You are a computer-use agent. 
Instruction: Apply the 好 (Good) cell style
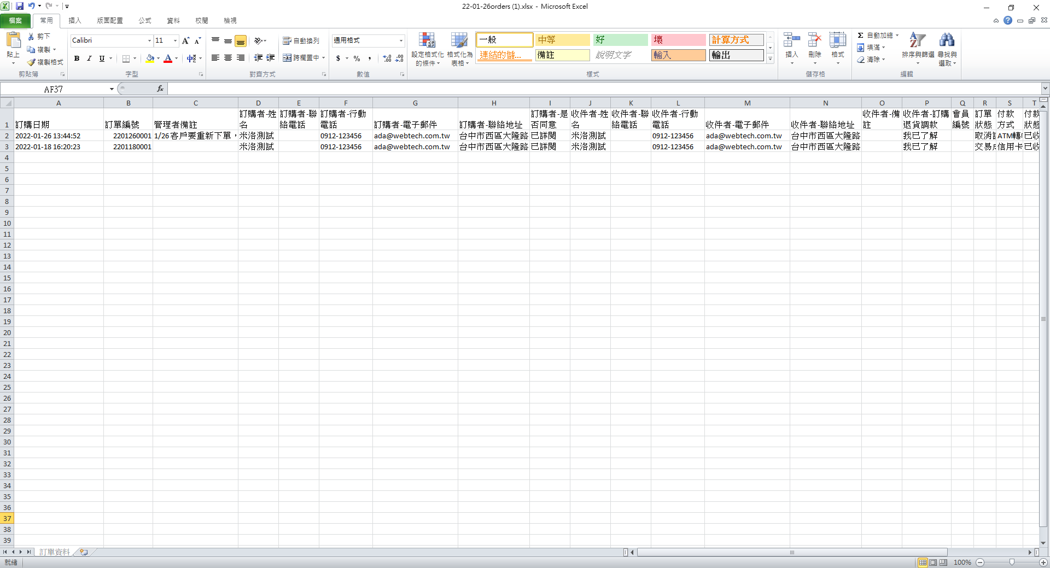[x=620, y=40]
